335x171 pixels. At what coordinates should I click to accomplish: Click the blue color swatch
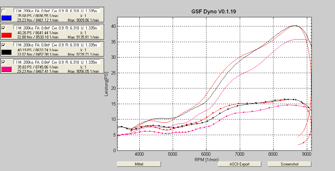pos(7,18)
